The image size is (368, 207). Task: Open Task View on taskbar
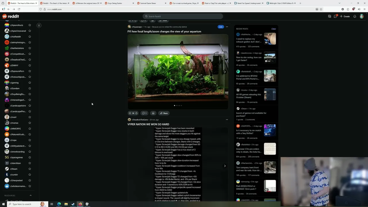click(x=52, y=204)
